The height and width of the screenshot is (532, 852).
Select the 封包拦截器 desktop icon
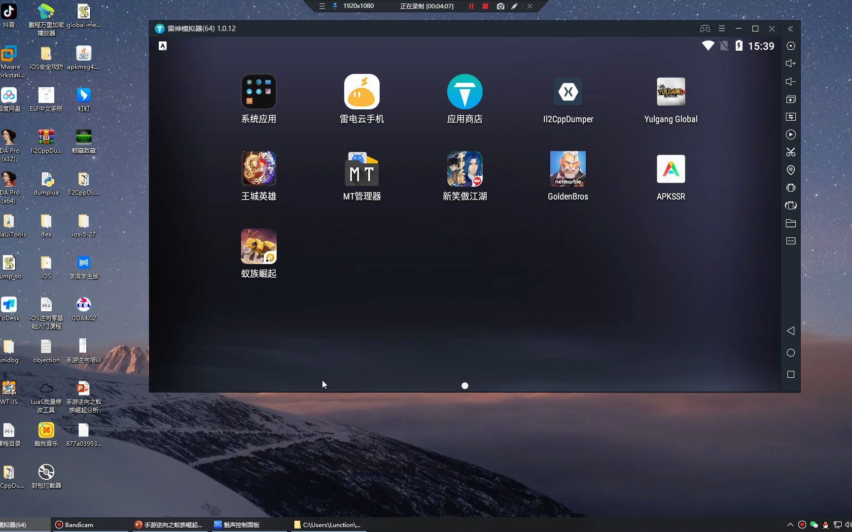point(46,476)
